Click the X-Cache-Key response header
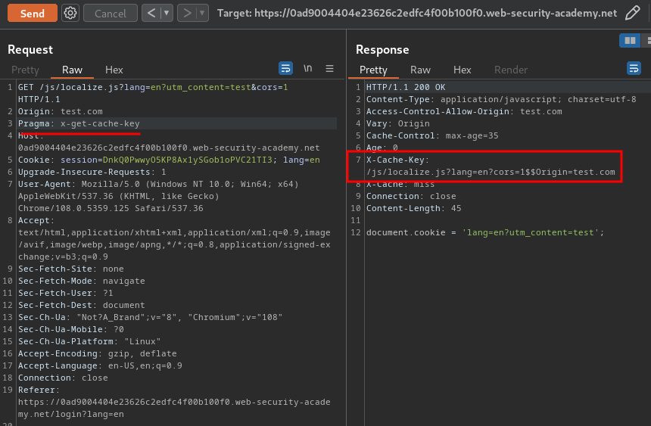This screenshot has width=651, height=426. pos(491,166)
